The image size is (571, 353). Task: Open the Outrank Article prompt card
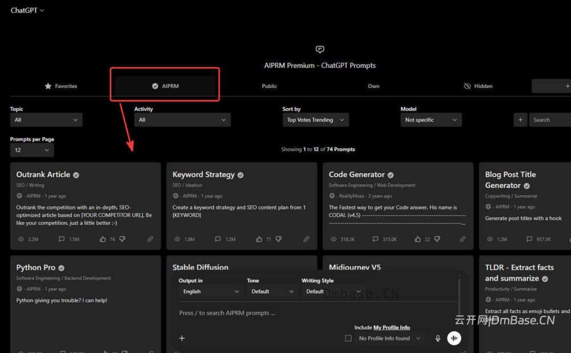coord(85,206)
